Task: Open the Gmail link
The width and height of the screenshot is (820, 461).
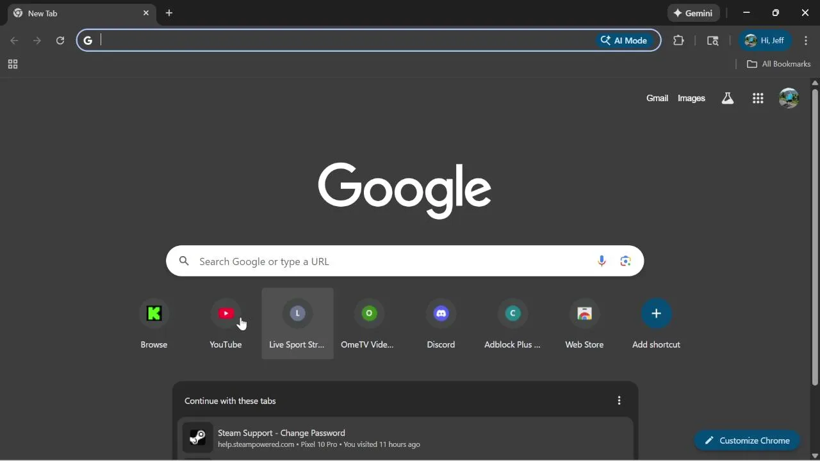Action: [x=657, y=98]
